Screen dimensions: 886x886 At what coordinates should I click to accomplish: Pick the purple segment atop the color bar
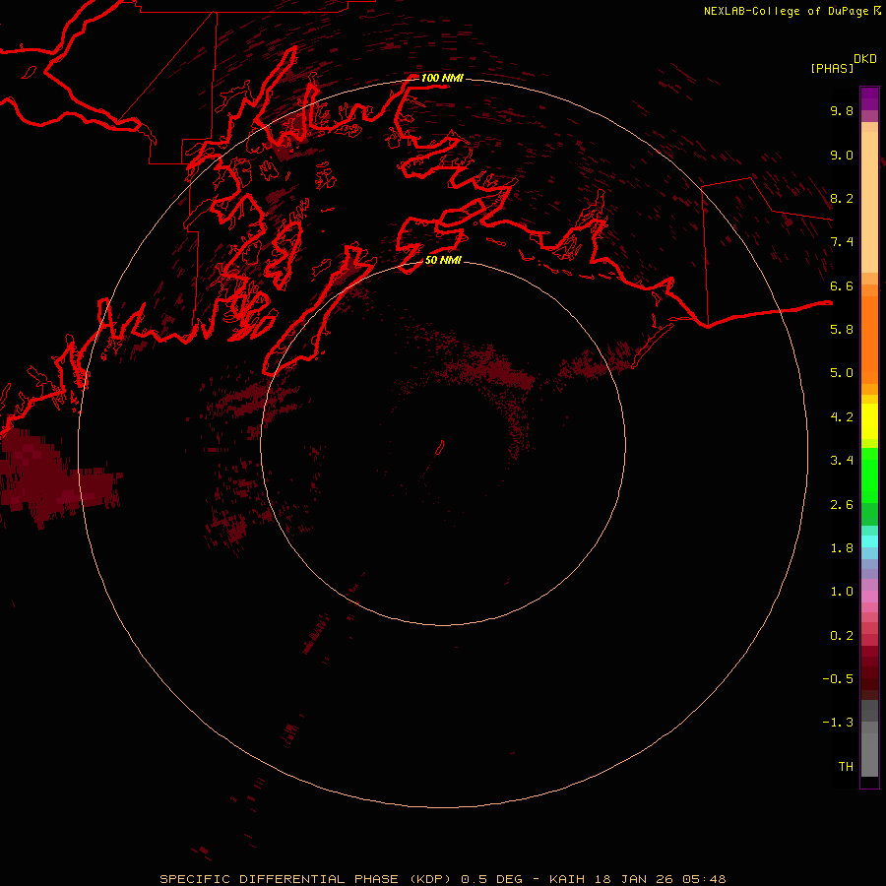[x=869, y=98]
